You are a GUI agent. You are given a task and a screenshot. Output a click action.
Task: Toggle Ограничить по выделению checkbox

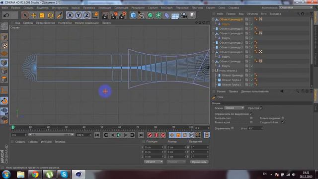[251, 114]
